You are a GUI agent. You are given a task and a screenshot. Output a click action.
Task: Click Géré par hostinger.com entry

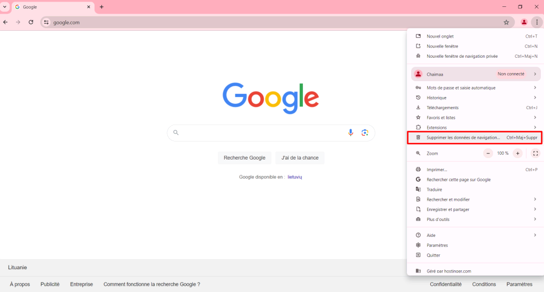tap(476, 271)
